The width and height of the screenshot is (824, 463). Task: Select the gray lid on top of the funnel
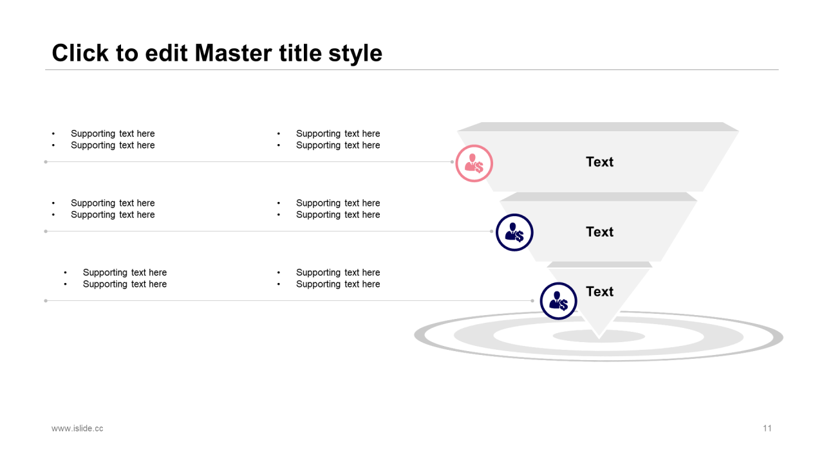tap(598, 127)
